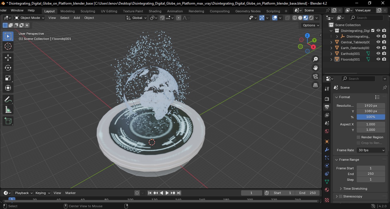Open the Options dropdown in viewport

[311, 25]
